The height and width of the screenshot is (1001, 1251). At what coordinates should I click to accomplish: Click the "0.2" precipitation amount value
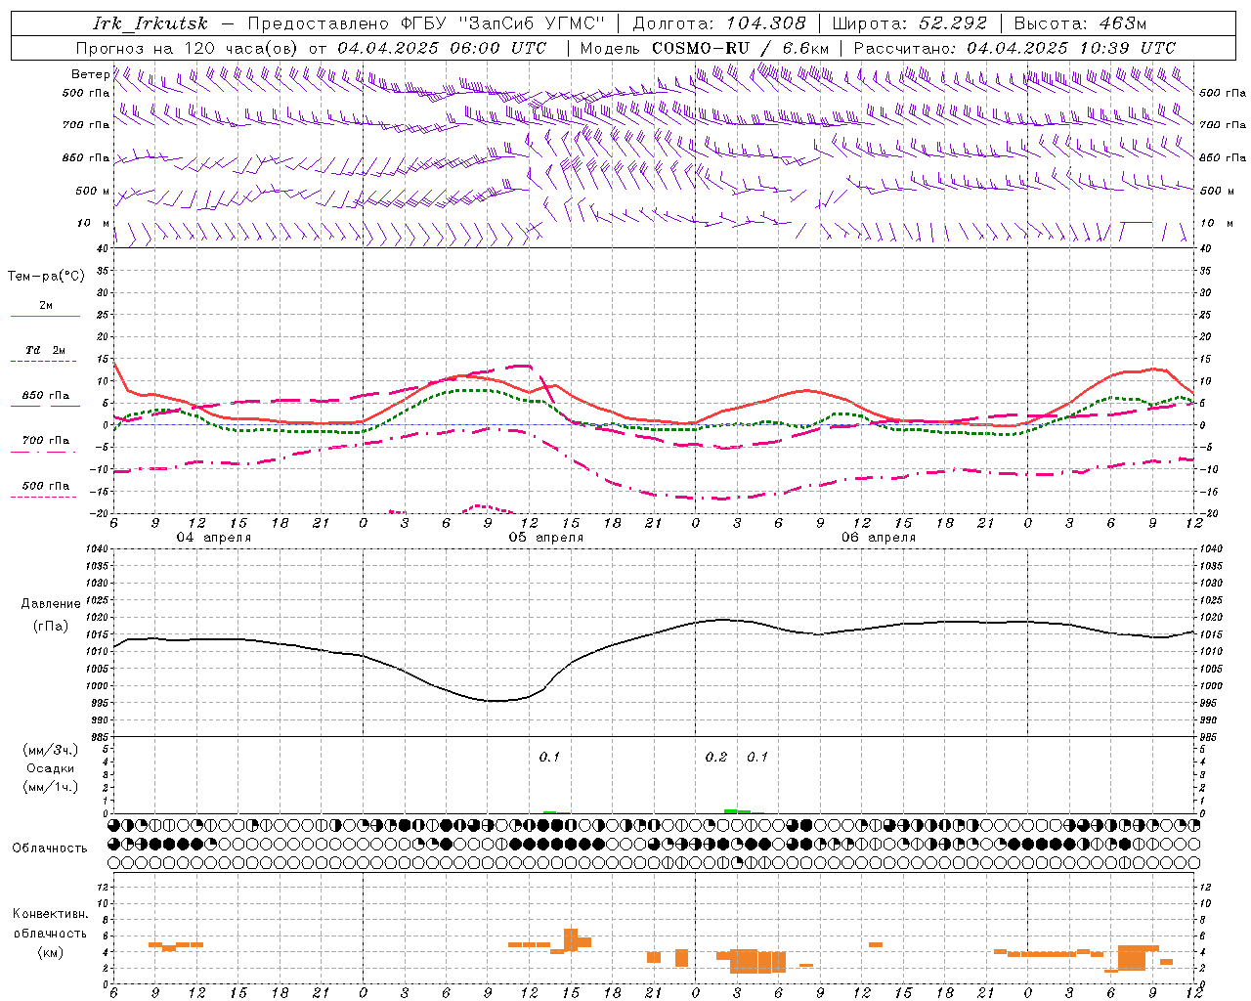tap(716, 758)
